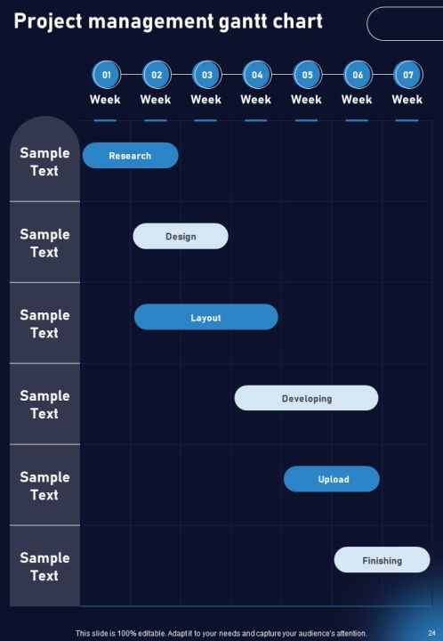Select the Research task bar
The image size is (443, 641).
point(130,155)
